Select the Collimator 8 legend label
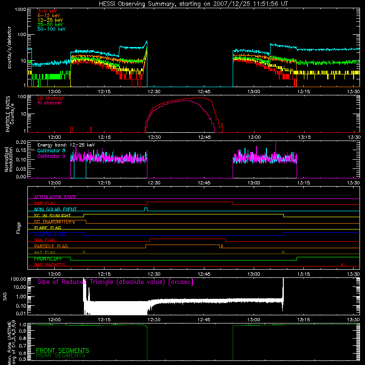The height and width of the screenshot is (365, 365). pos(51,151)
